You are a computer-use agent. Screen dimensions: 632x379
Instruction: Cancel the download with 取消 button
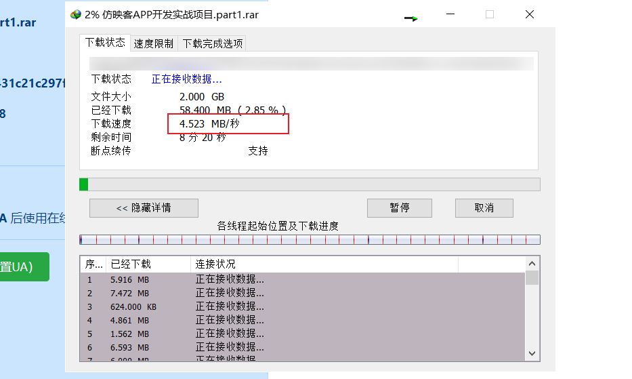point(484,208)
